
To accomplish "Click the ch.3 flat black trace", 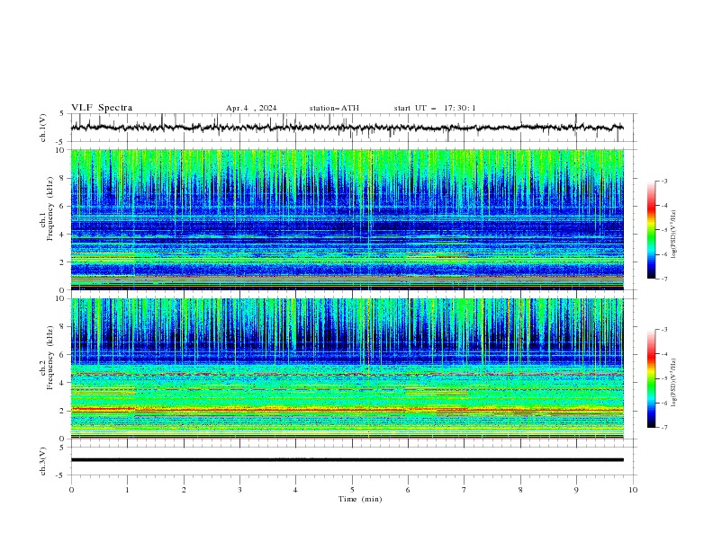I will coord(347,460).
